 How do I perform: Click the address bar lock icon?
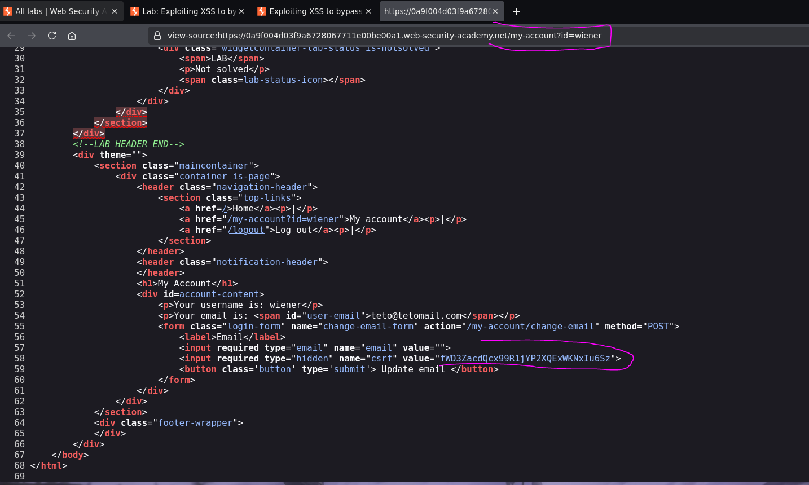[157, 36]
